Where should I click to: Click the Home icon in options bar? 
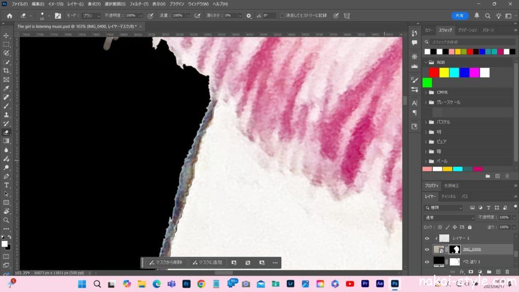[x=9, y=16]
